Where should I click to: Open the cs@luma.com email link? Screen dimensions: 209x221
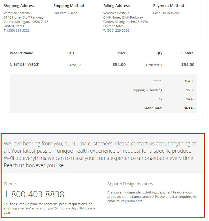pos(132,201)
